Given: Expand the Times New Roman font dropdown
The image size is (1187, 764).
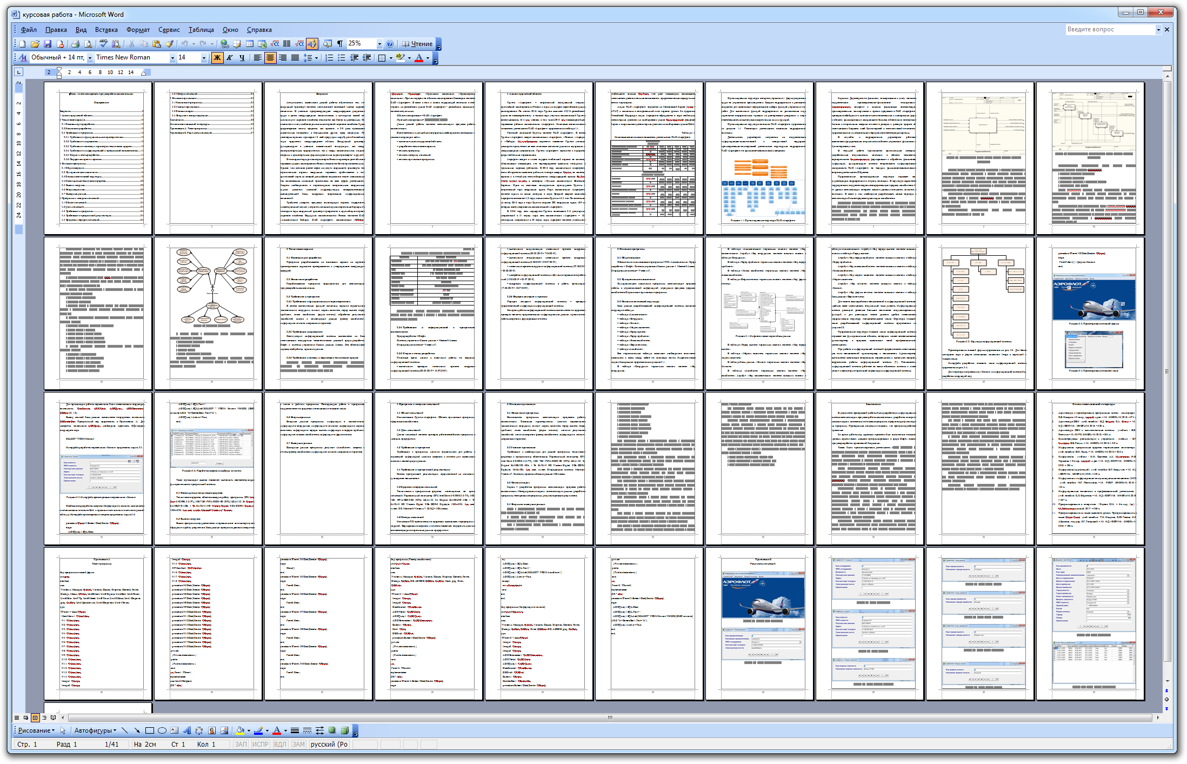Looking at the screenshot, I should click(x=172, y=57).
